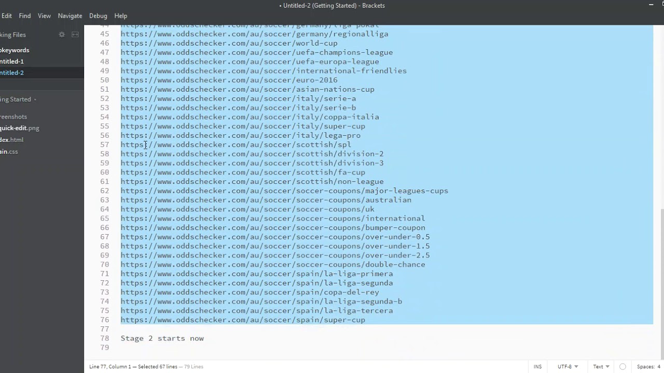Select Untitled-2 in Working Files

(12, 73)
